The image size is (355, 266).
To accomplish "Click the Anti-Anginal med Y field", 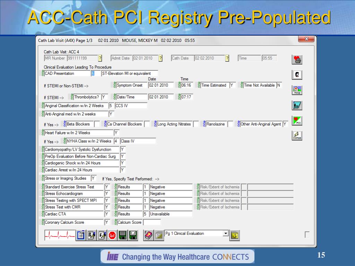I will click(111, 114).
